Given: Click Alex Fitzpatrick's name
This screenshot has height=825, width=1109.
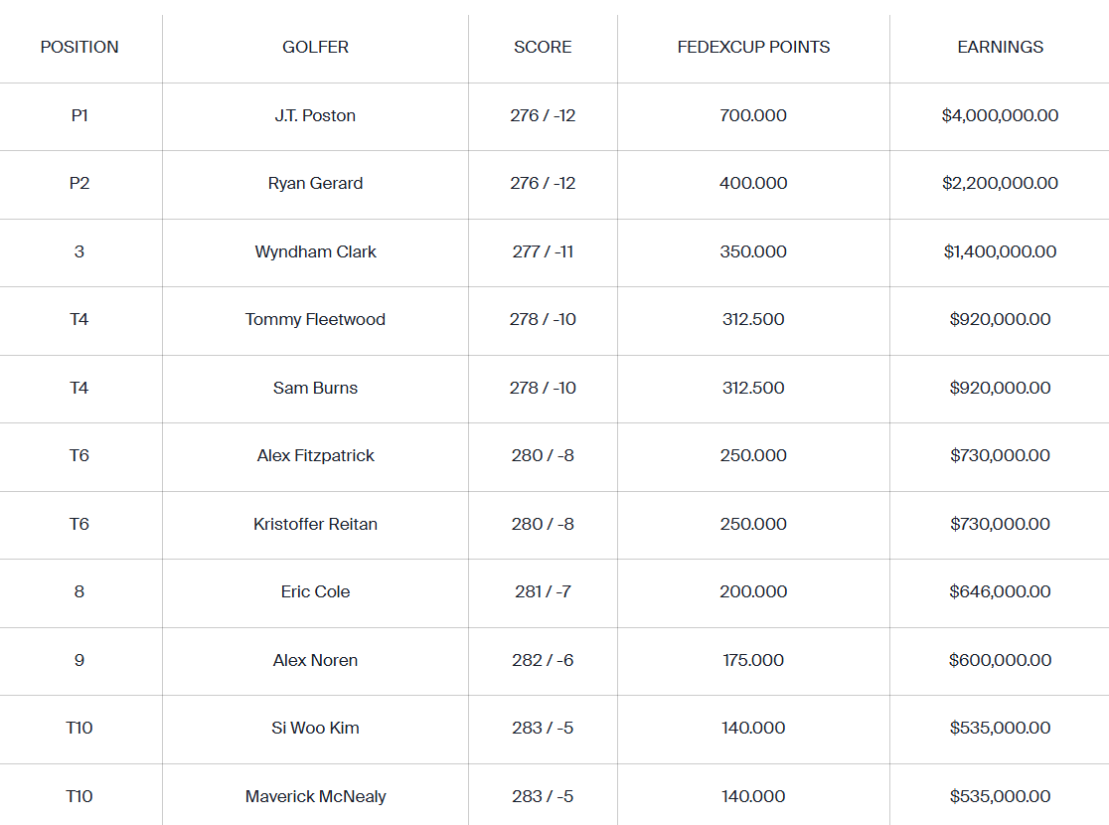Looking at the screenshot, I should click(315, 455).
